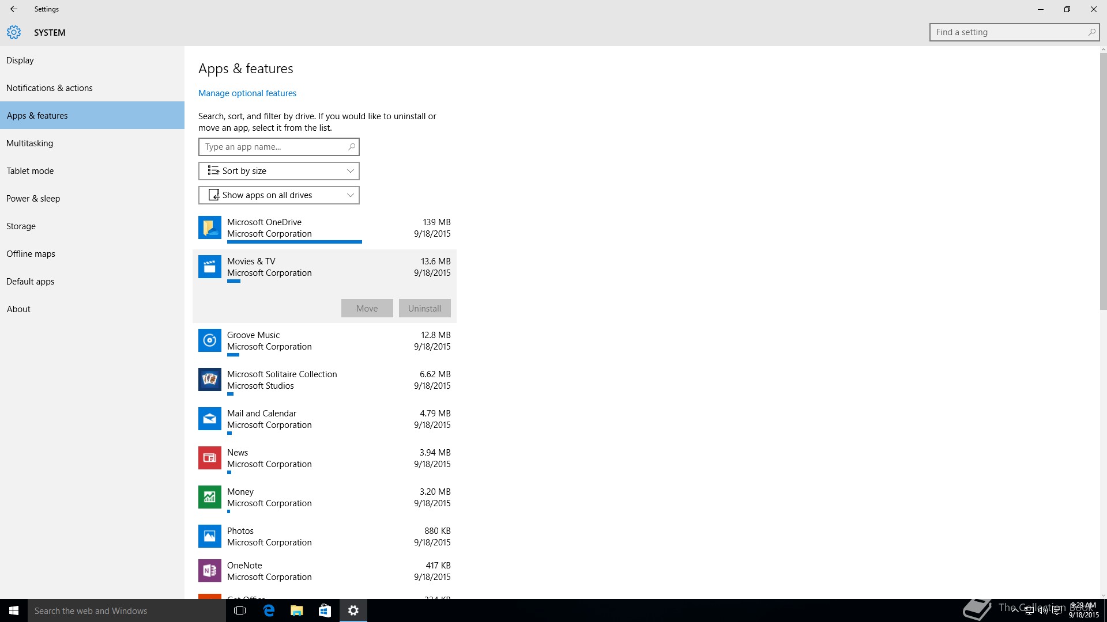The image size is (1107, 622).
Task: Click the scrollbar down arrow
Action: 1104,596
